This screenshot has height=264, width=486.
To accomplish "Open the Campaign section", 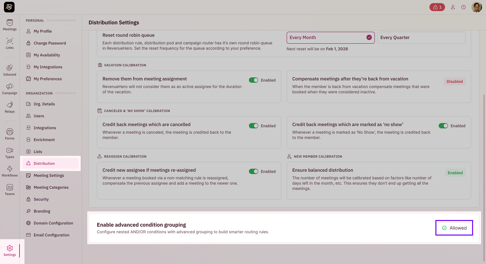I will [x=10, y=88].
